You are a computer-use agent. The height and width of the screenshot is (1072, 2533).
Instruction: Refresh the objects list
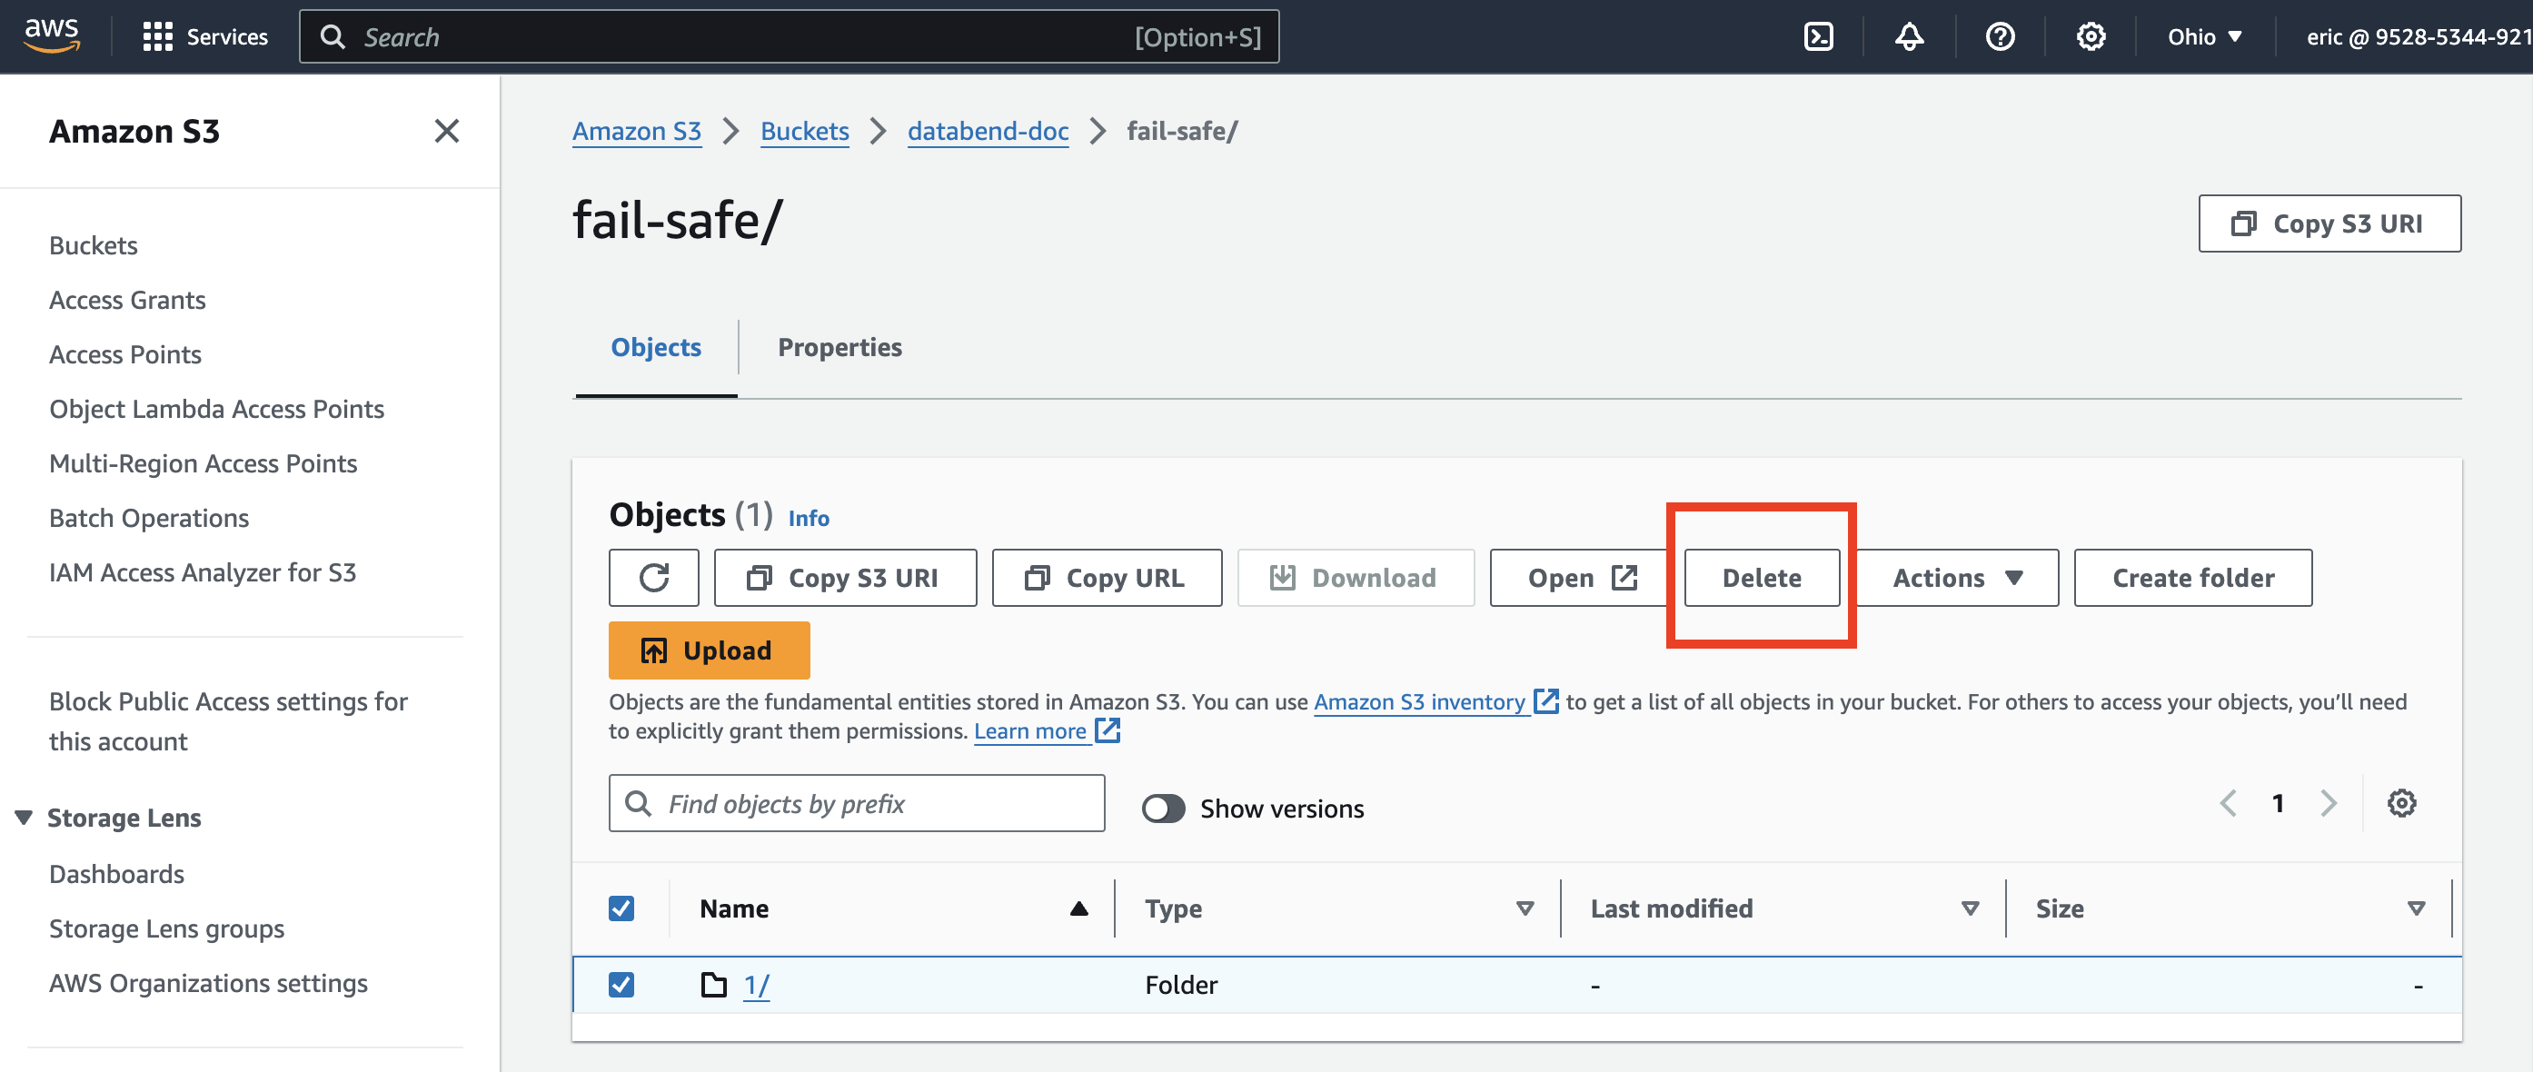tap(654, 577)
